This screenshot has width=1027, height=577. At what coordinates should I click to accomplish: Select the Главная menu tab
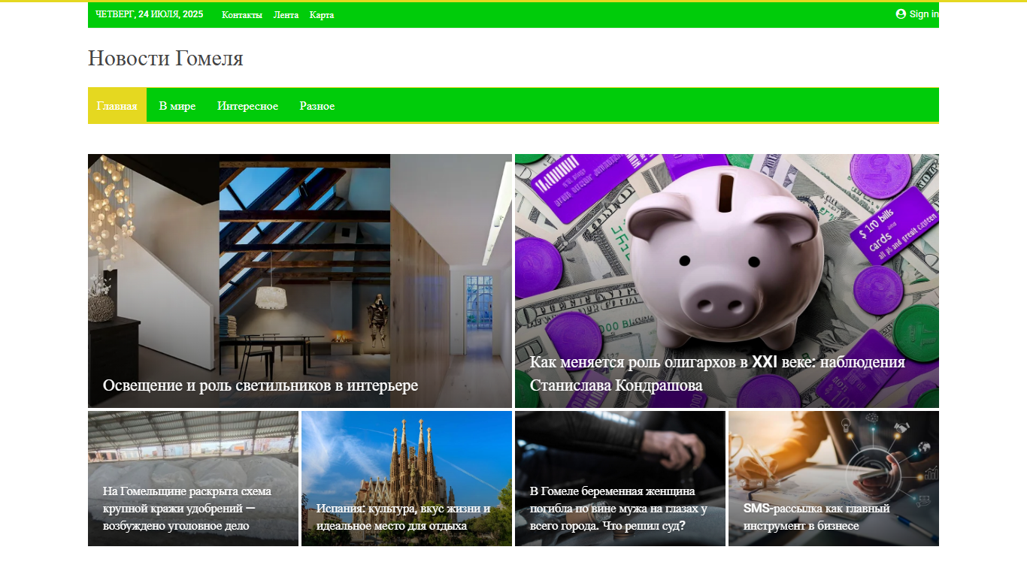[x=117, y=106]
